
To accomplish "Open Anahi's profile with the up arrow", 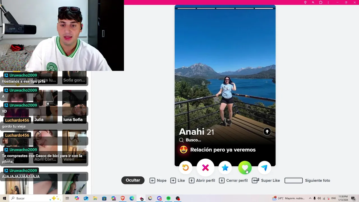I will (x=267, y=132).
